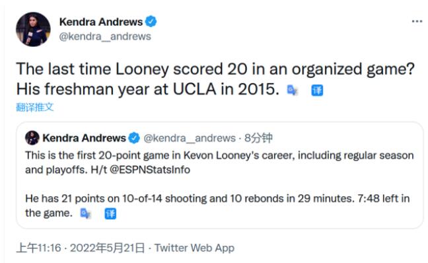Click Kendra Andrews name in quoted tweet
This screenshot has height=263, width=428.
[84, 138]
